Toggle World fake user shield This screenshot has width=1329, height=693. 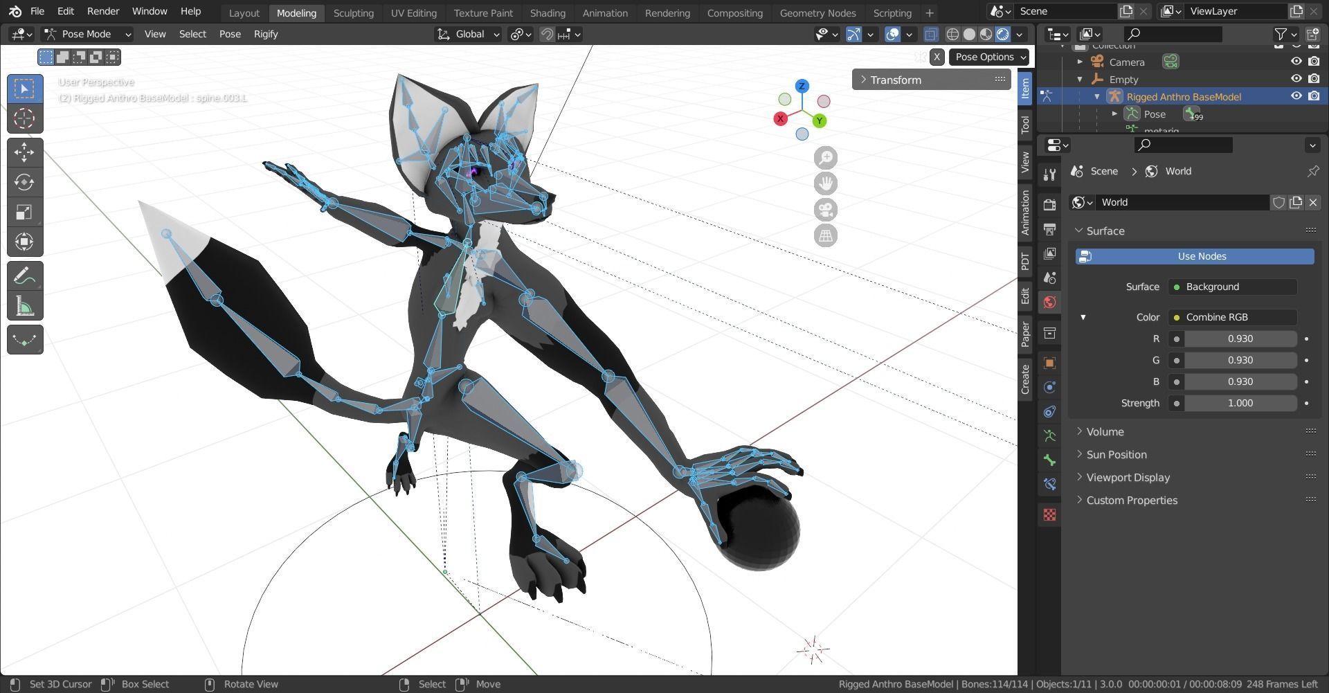click(1278, 202)
